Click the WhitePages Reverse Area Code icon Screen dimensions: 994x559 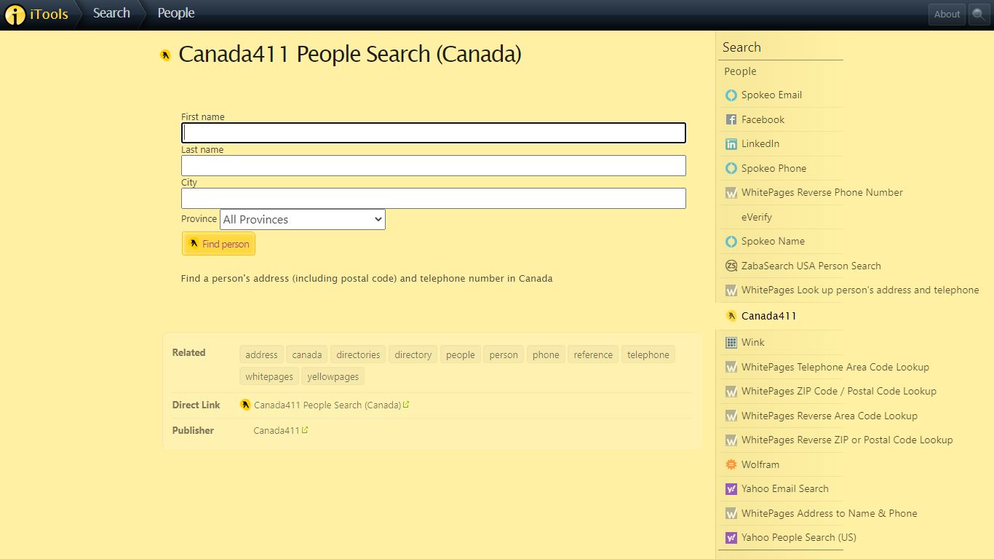coord(731,416)
